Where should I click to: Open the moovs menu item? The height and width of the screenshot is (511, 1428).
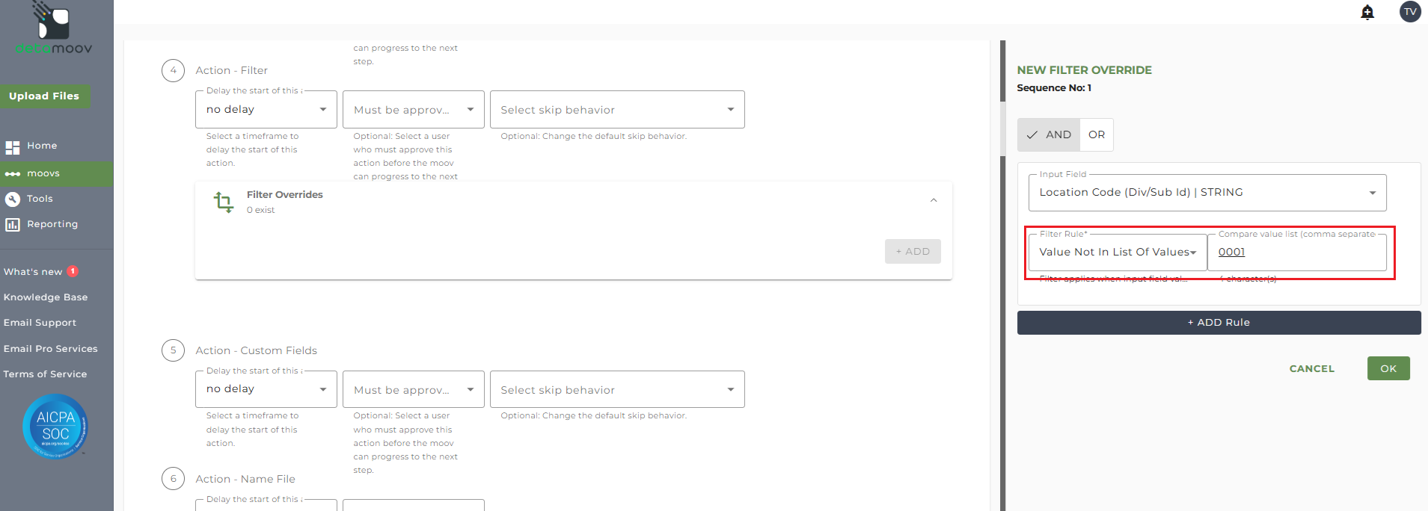point(43,173)
